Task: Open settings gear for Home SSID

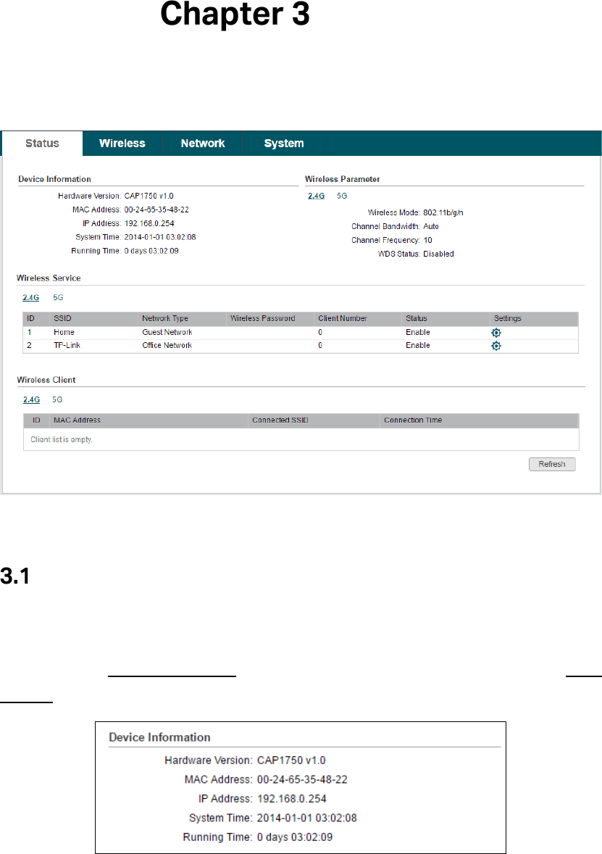Action: (x=496, y=333)
